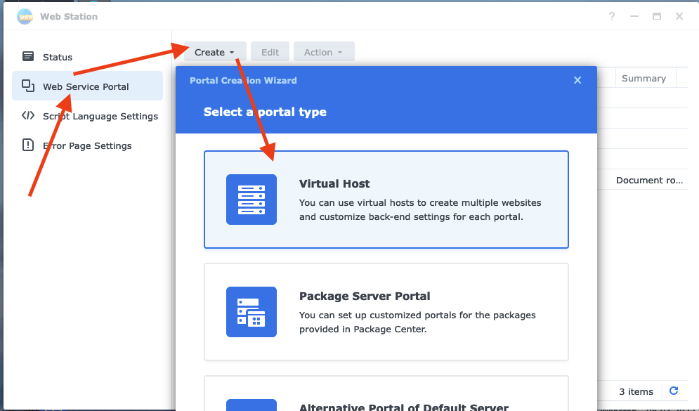Click the Web Station application icon
Screen dimensions: 699x411
tap(24, 16)
